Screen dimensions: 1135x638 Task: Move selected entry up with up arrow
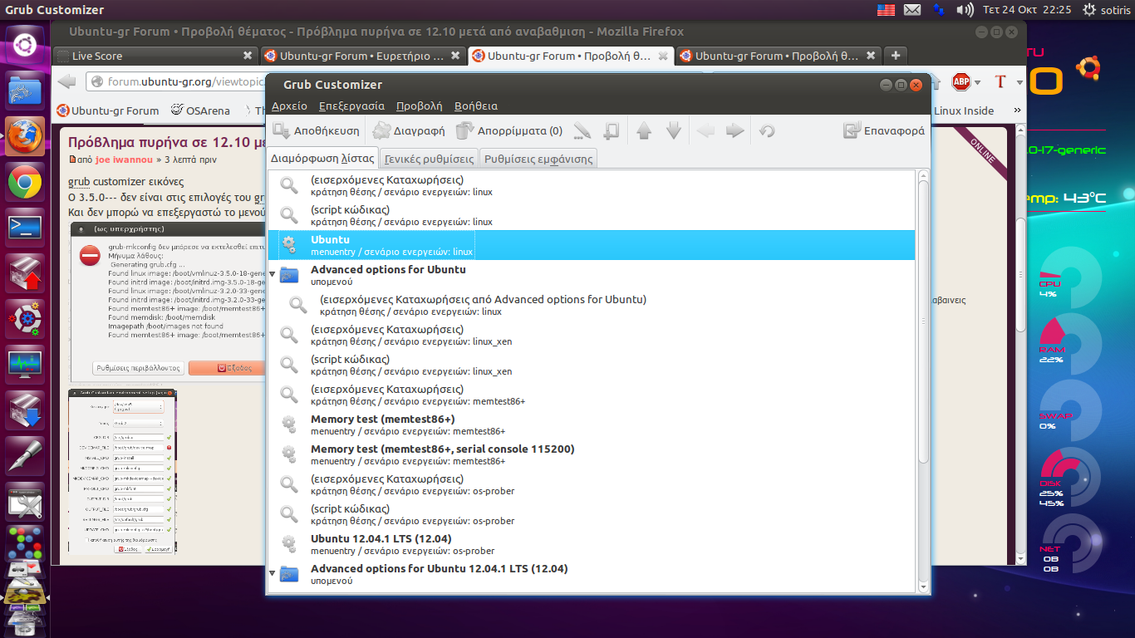[644, 131]
